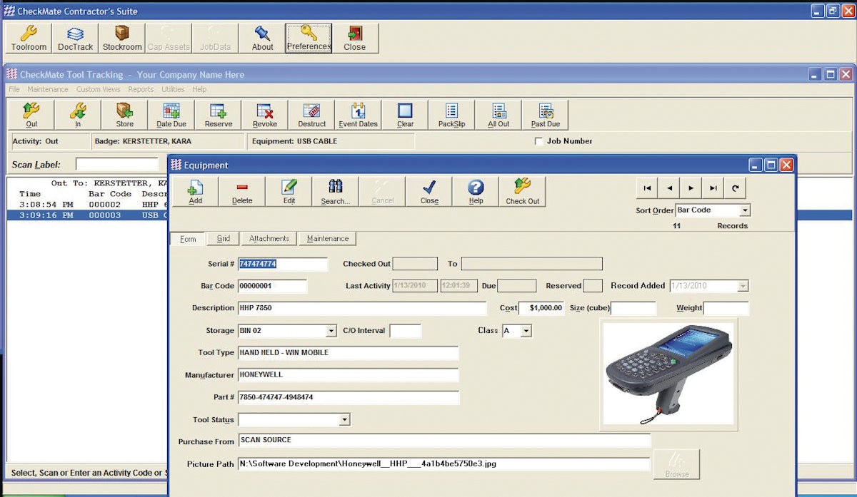Enable the Job Number checkbox
857x497 pixels.
(x=540, y=141)
